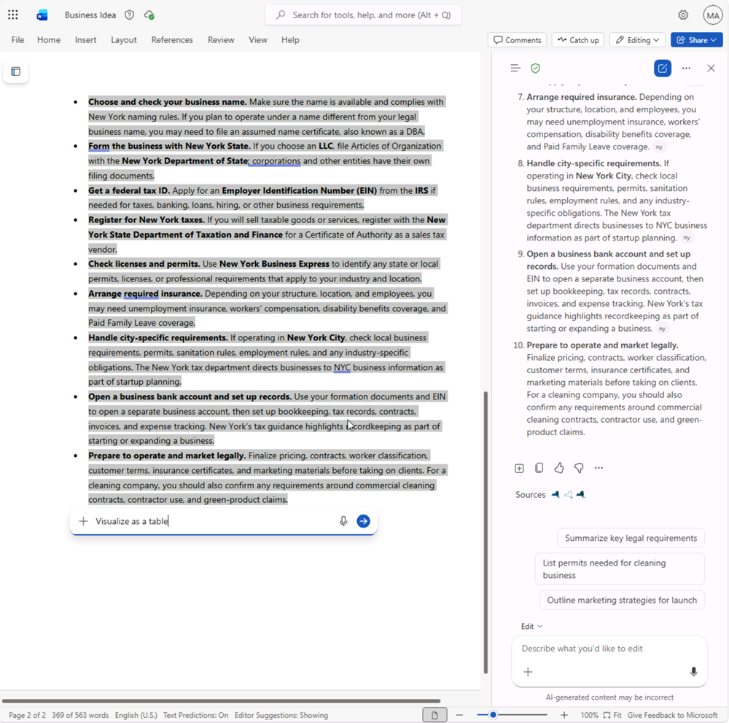Viewport: 729px width, 723px height.
Task: Toggle Text Predictions: On status
Action: click(x=195, y=715)
